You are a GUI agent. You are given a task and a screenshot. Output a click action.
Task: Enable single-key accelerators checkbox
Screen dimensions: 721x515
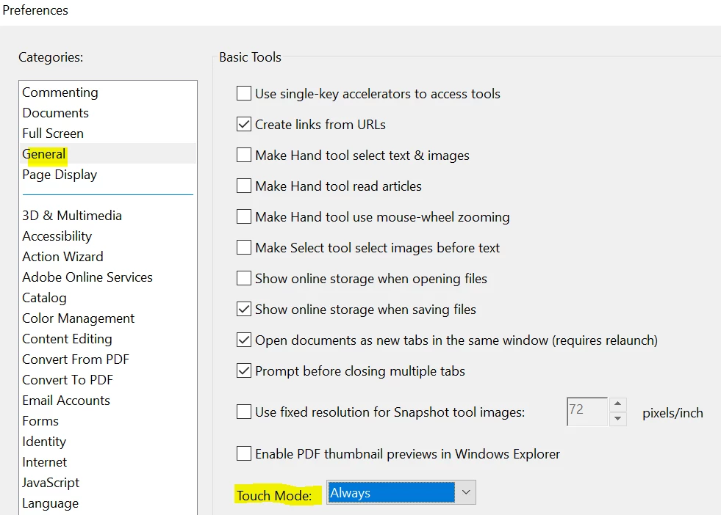click(244, 94)
